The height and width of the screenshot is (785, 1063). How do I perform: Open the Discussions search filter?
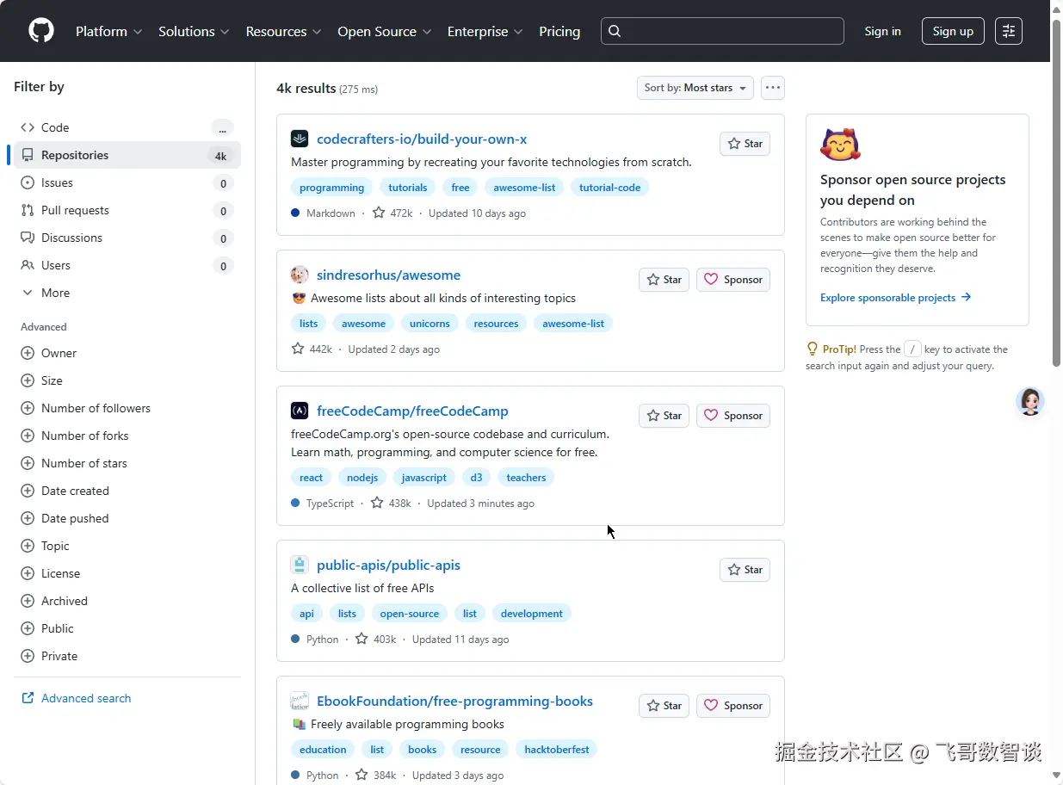tap(72, 238)
